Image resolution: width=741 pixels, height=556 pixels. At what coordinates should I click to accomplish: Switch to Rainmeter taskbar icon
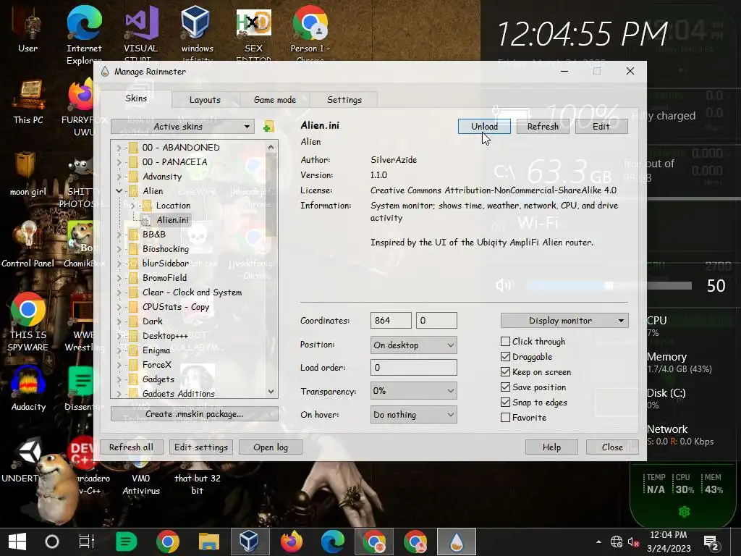[x=457, y=542]
